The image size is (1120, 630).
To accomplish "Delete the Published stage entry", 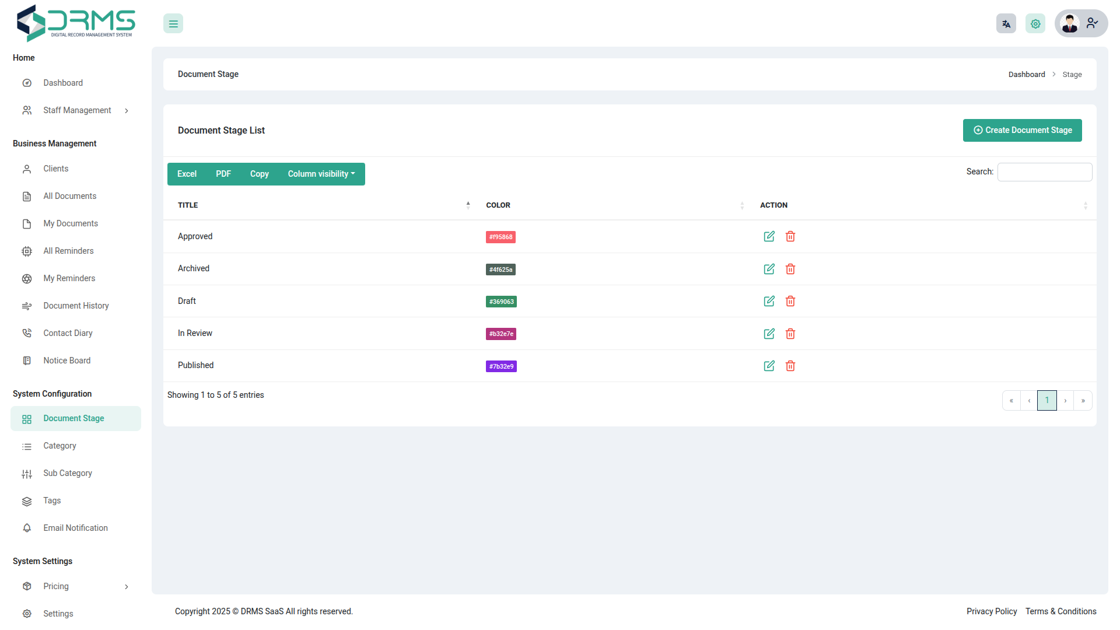I will 790,366.
